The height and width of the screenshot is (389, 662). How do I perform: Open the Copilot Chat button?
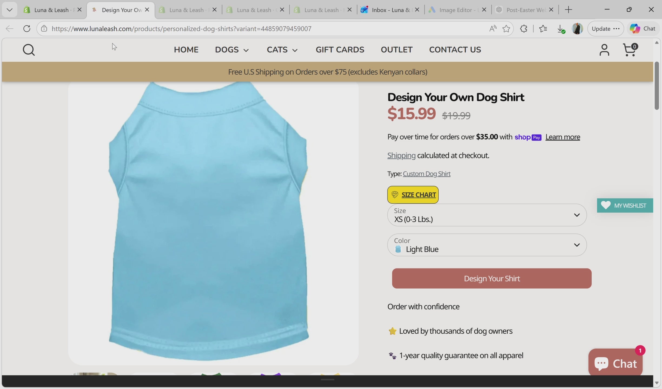[x=643, y=29]
